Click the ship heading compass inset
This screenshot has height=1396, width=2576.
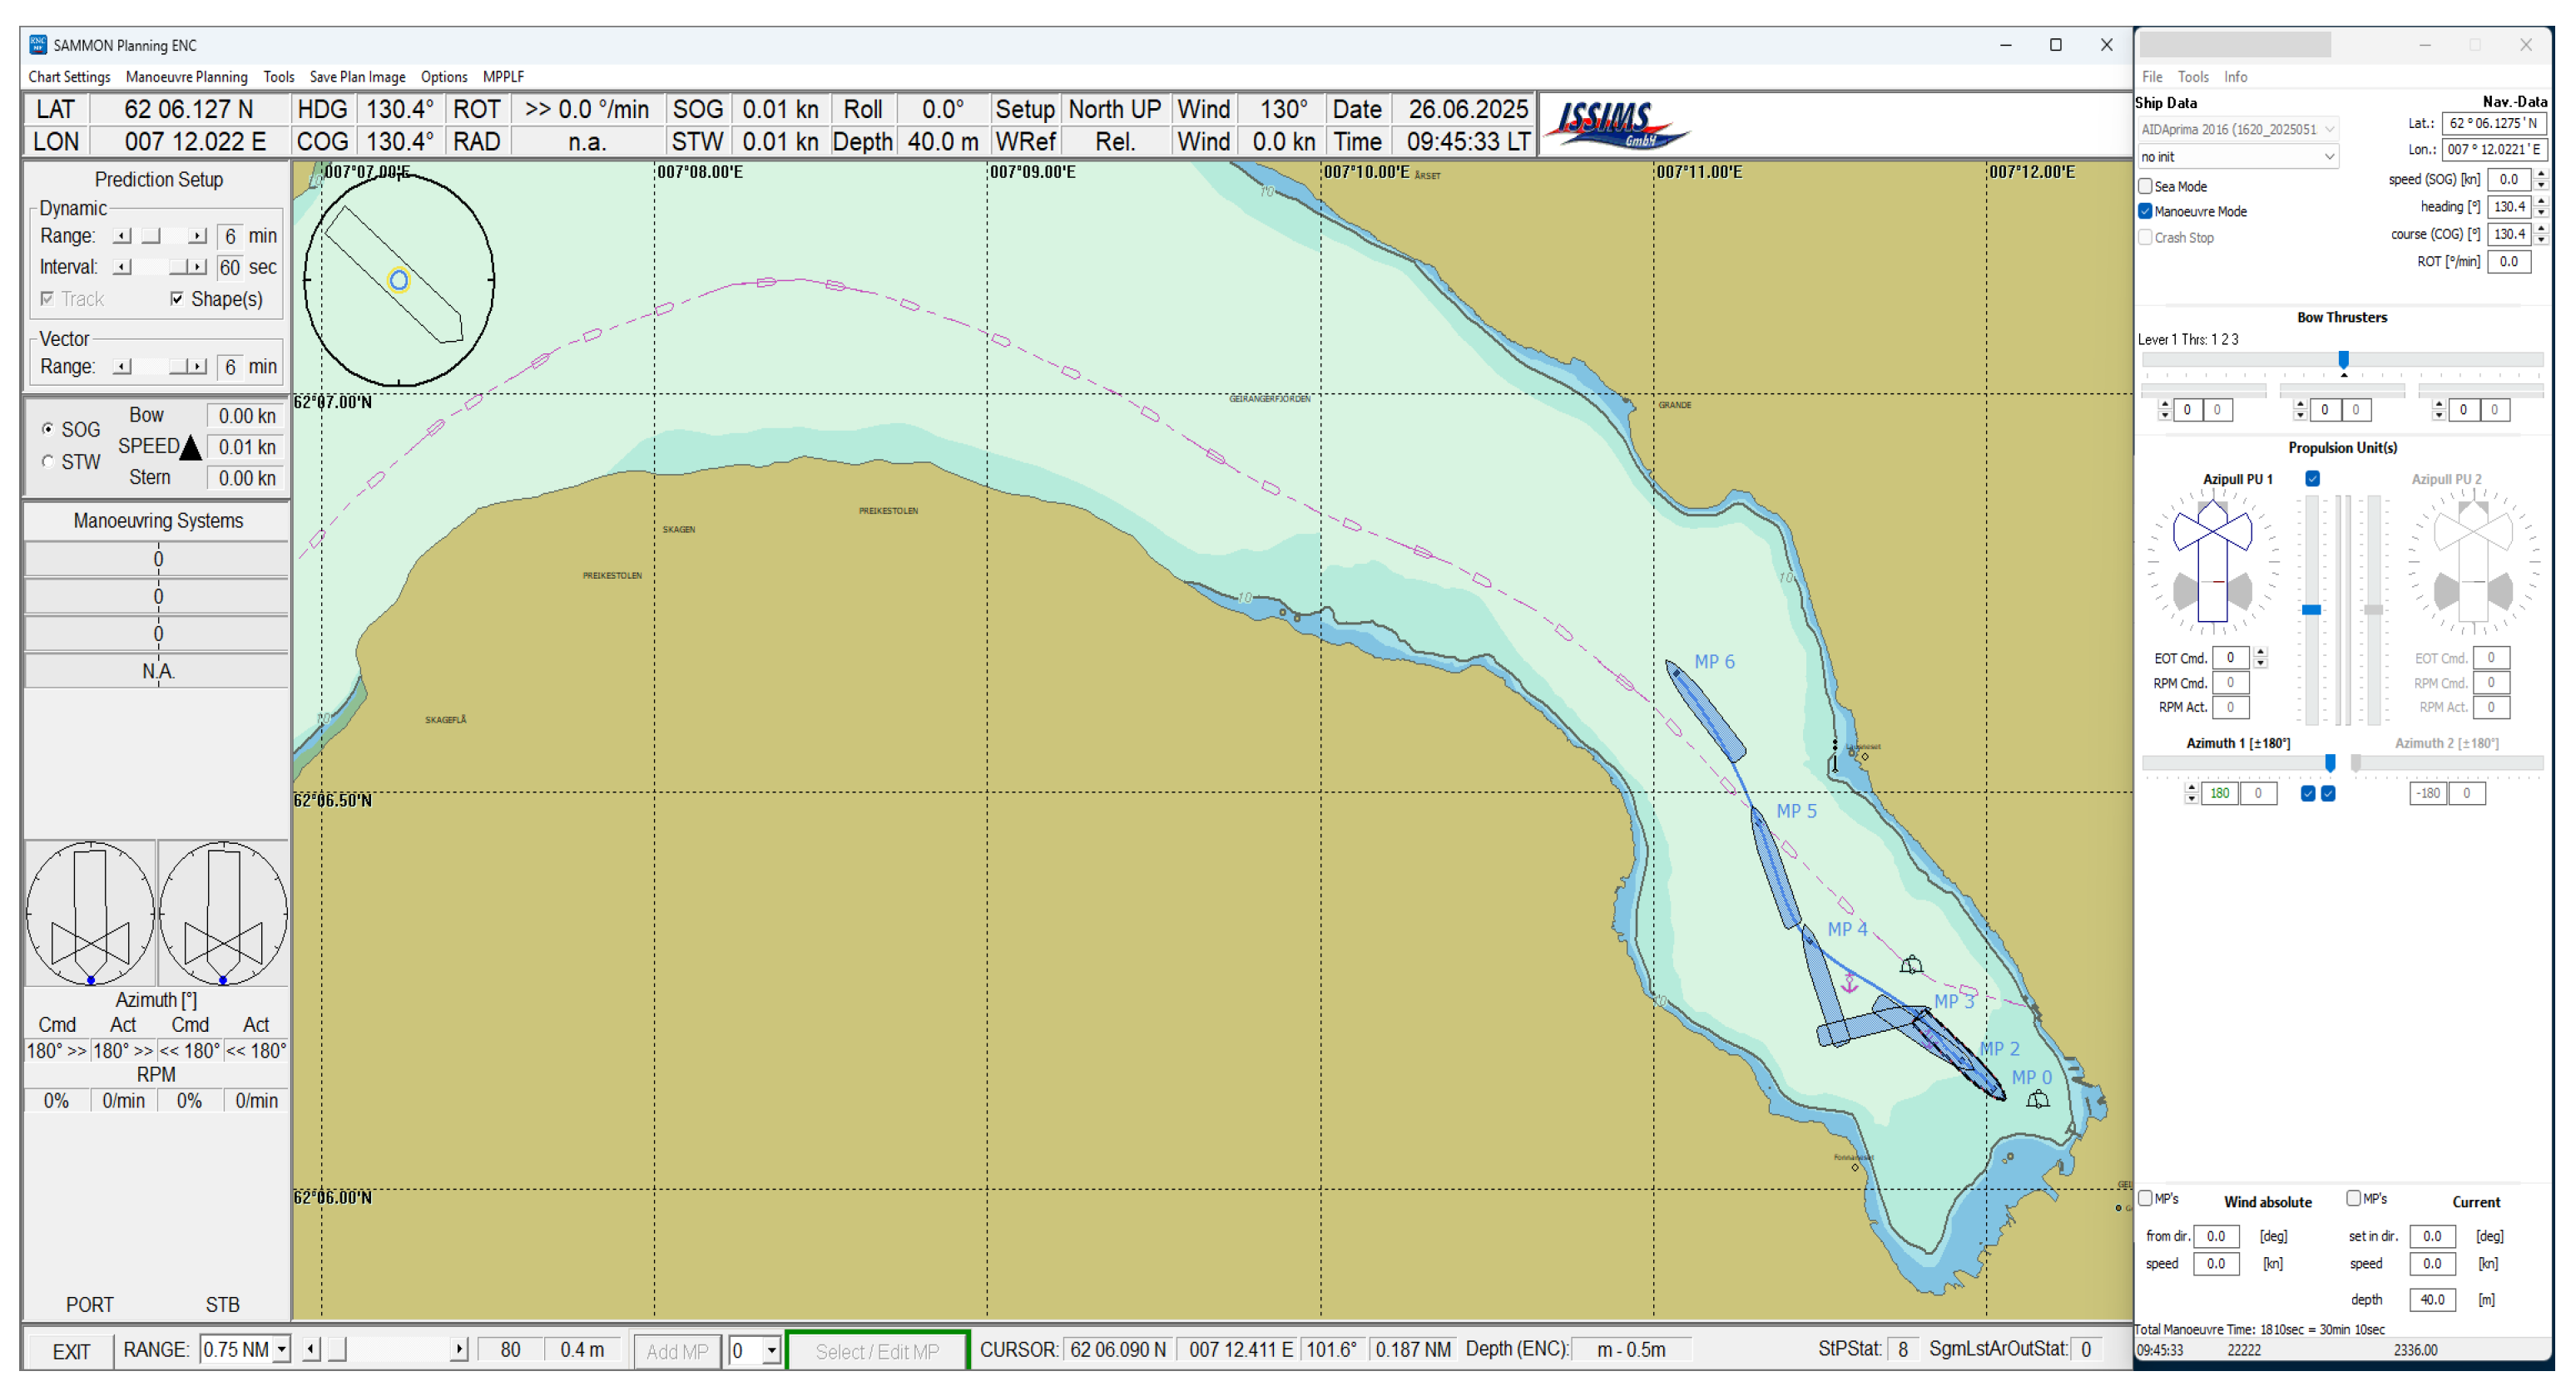[x=399, y=280]
